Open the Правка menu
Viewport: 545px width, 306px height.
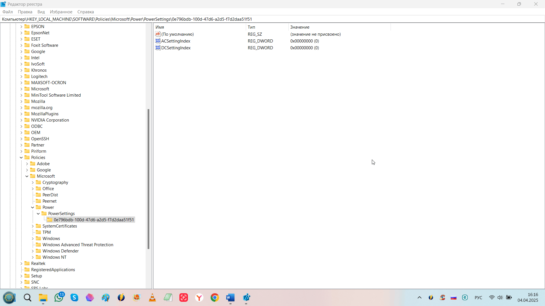(x=25, y=12)
